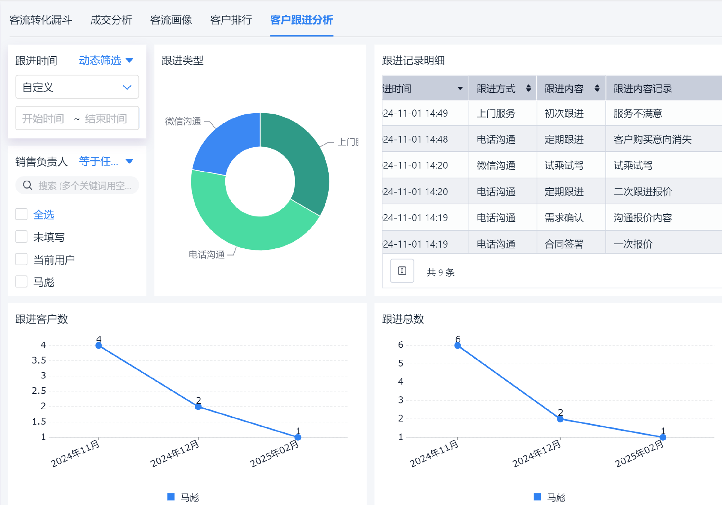
Task: Enable the 马彪 checkbox filter
Action: pos(21,281)
